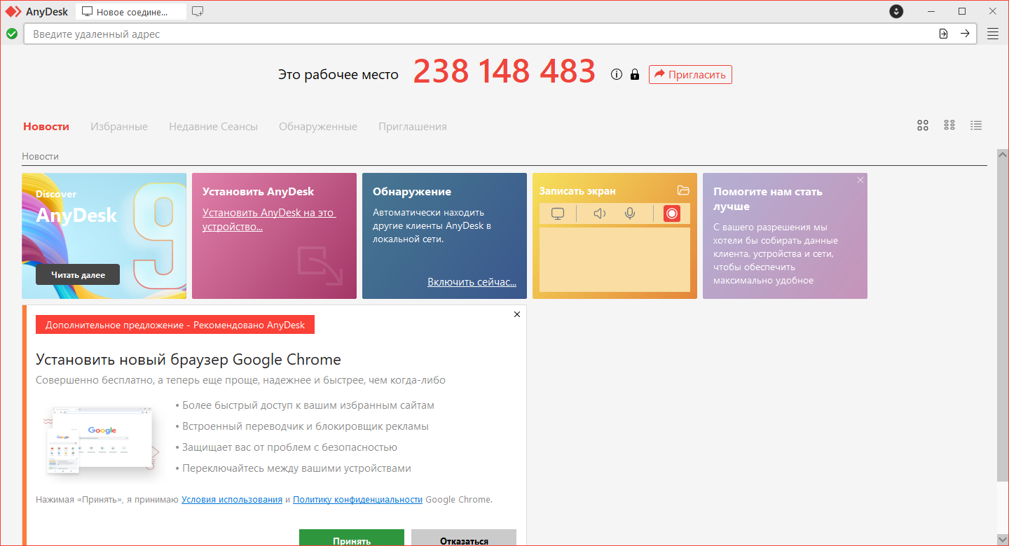Open 'Политику конфиденциальности' link

click(x=357, y=500)
